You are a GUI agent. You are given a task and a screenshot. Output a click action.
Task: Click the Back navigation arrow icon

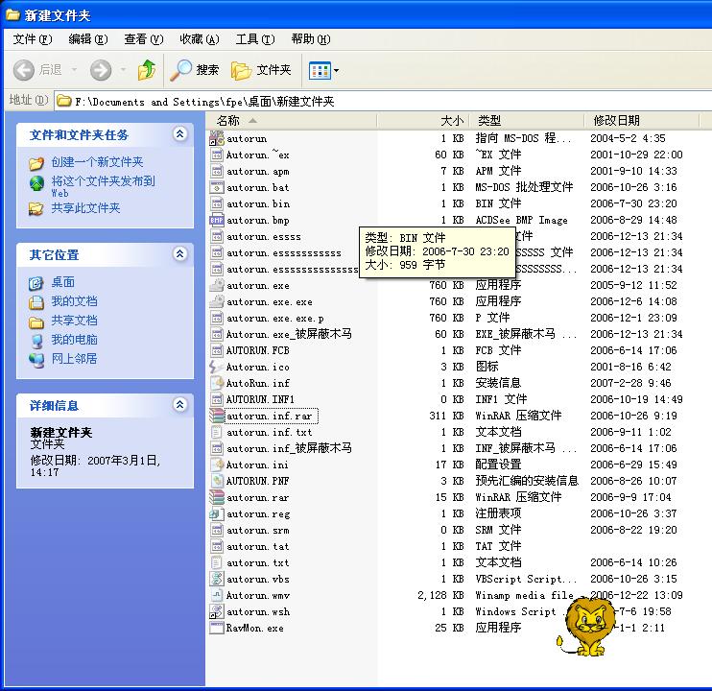tap(24, 70)
